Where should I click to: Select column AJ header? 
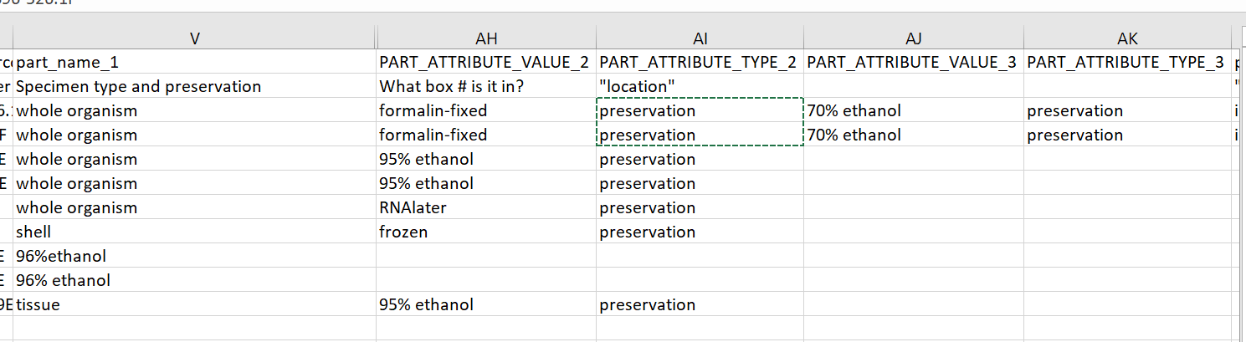click(913, 38)
